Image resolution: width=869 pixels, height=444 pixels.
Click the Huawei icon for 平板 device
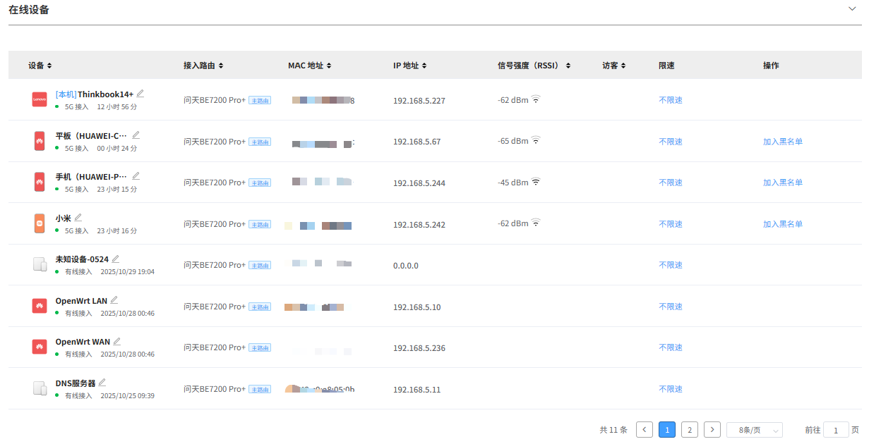coord(39,140)
